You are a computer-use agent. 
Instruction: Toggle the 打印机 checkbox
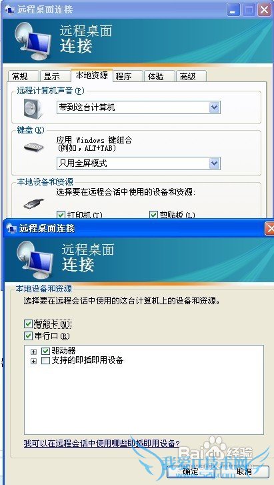pos(61,214)
